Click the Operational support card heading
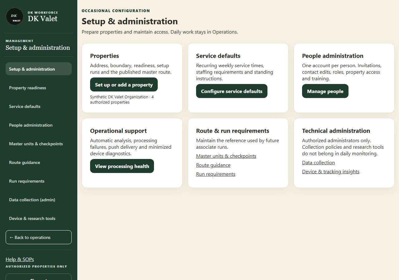 118,131
